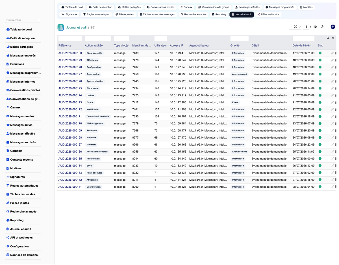Click the Erreur severity badge
This screenshot has height=265, width=339.
click(x=235, y=102)
